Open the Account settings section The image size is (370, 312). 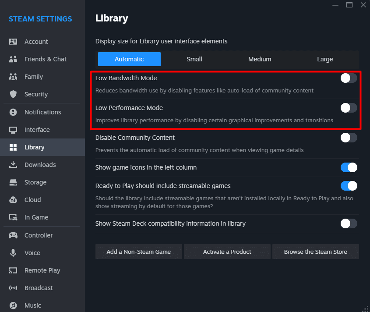pyautogui.click(x=14, y=42)
